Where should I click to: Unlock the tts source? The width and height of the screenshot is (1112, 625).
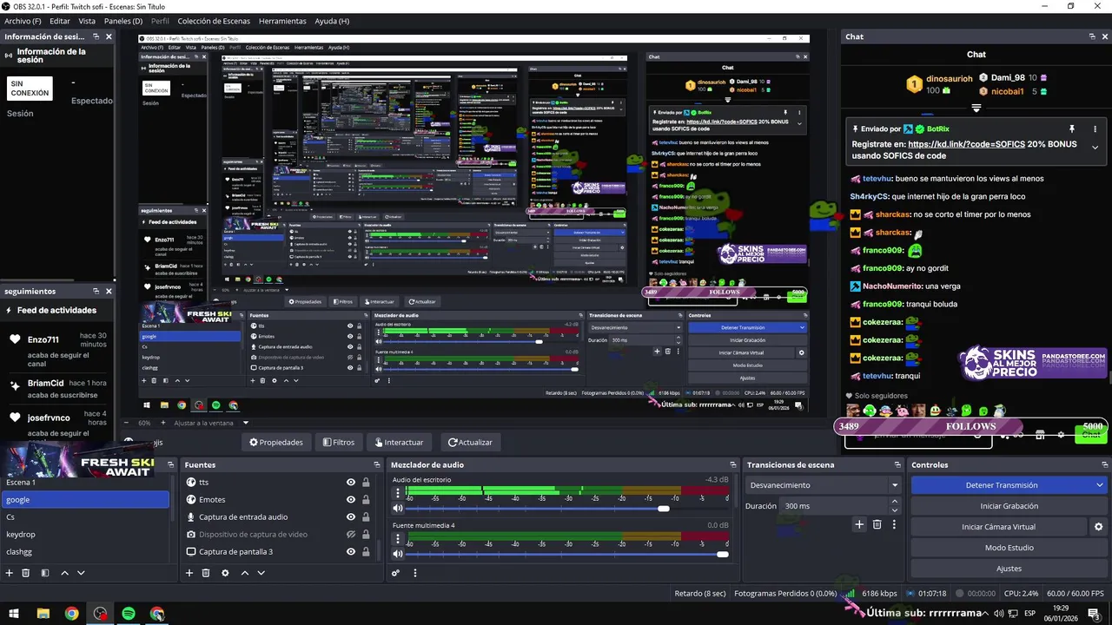click(366, 482)
